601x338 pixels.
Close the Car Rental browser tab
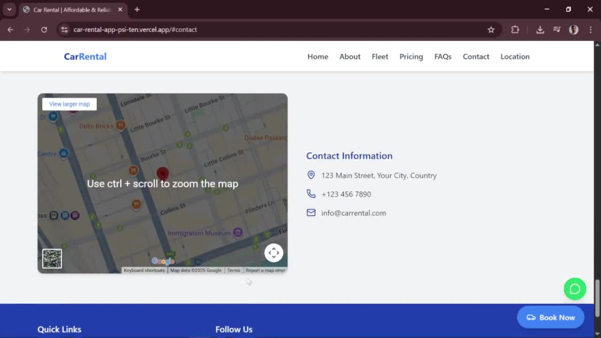click(120, 10)
